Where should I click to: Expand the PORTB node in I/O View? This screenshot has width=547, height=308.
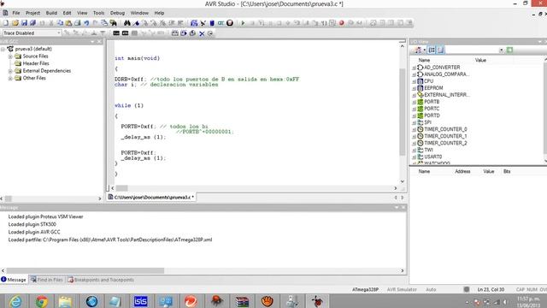point(414,102)
